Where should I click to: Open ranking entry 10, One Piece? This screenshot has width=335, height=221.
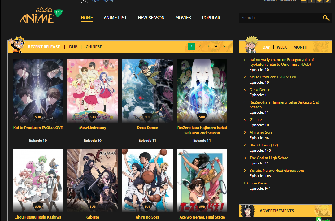258,183
